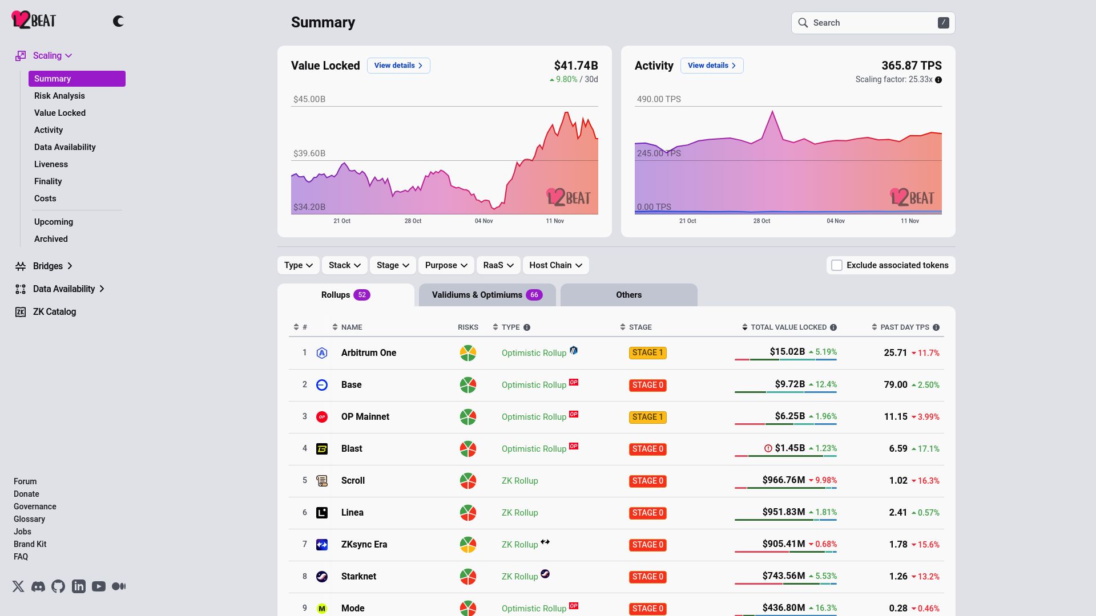This screenshot has width=1096, height=616.
Task: Click the Starknet project logo
Action: click(x=322, y=577)
